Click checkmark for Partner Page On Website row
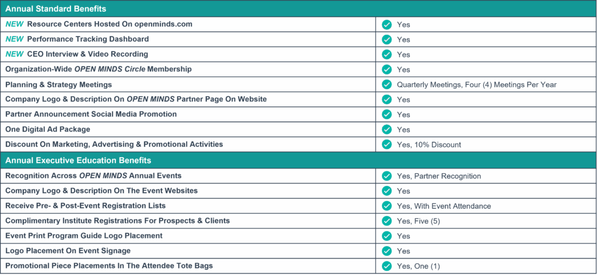Screen dimensions: 597x275 point(387,100)
